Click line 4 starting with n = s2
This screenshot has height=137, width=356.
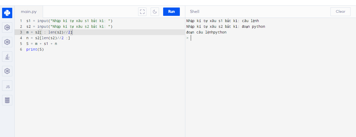[x=48, y=38]
